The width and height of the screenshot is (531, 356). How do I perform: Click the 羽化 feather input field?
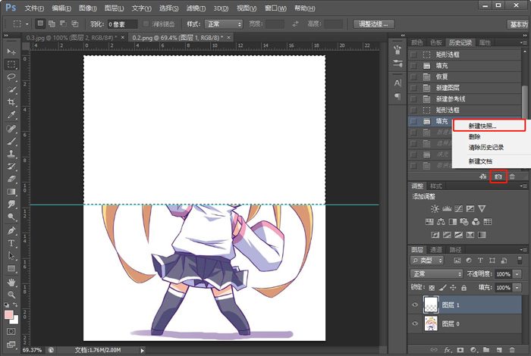tap(123, 24)
